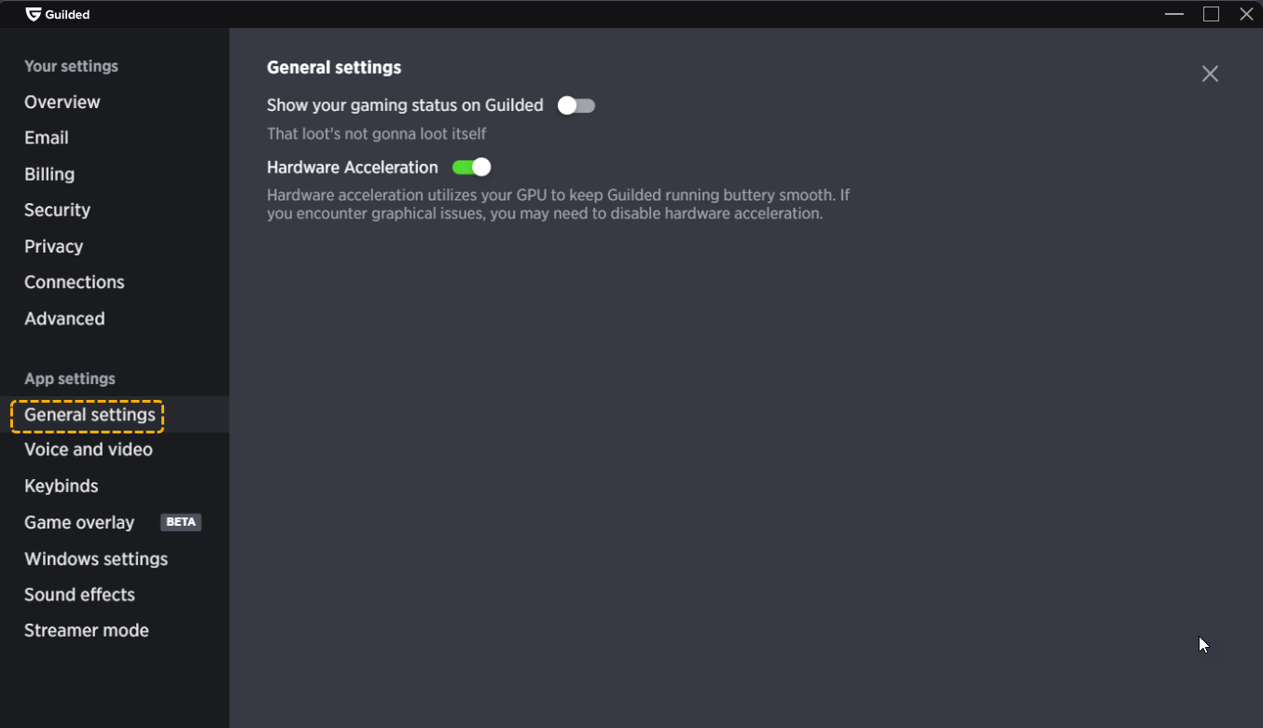Click the BETA badge beside Game overlay

181,522
